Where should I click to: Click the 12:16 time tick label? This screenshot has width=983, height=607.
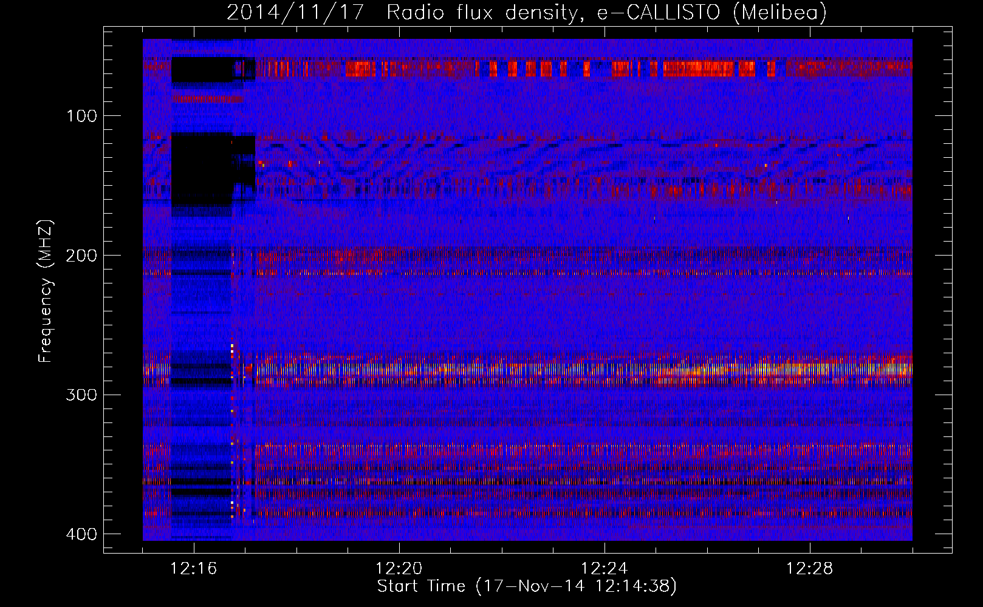tap(194, 569)
